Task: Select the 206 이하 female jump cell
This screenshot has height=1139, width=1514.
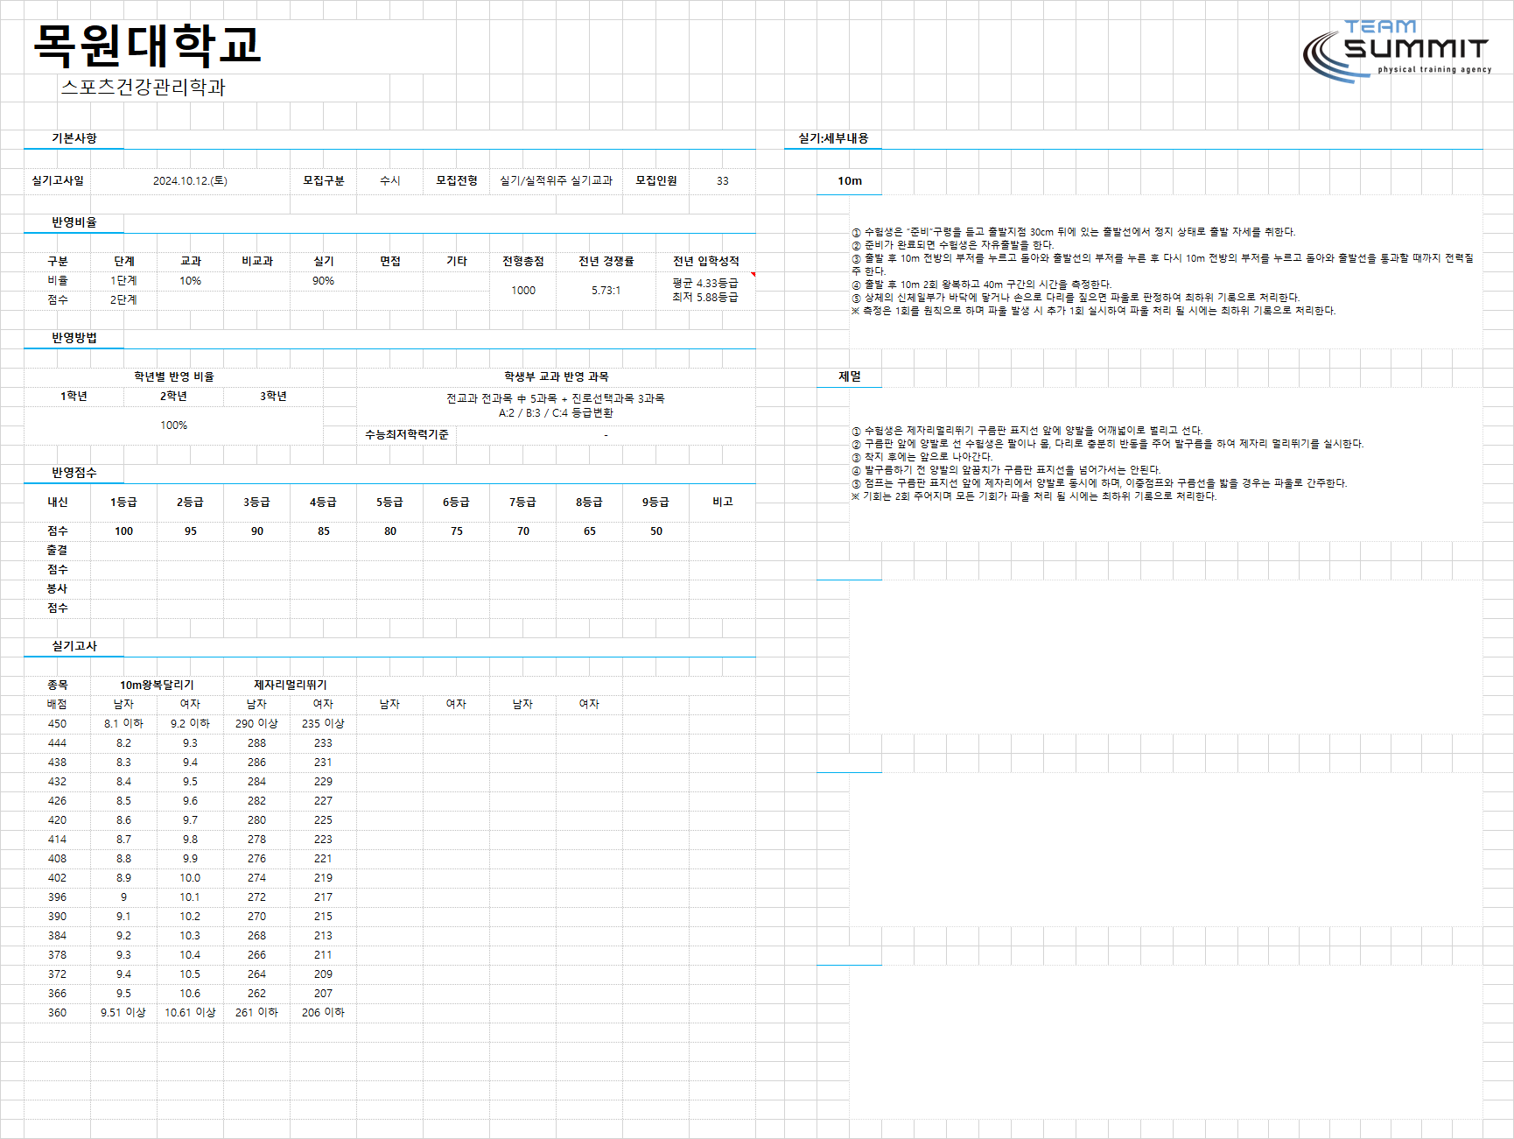Action: [323, 1013]
